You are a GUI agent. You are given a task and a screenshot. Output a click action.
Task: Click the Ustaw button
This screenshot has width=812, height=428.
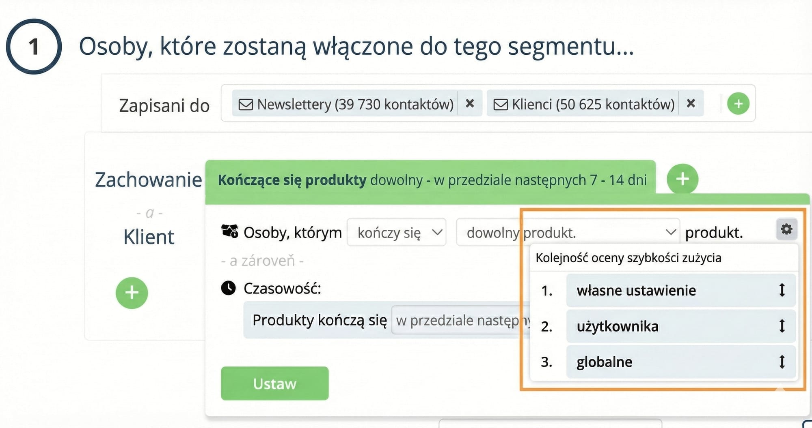click(x=274, y=383)
